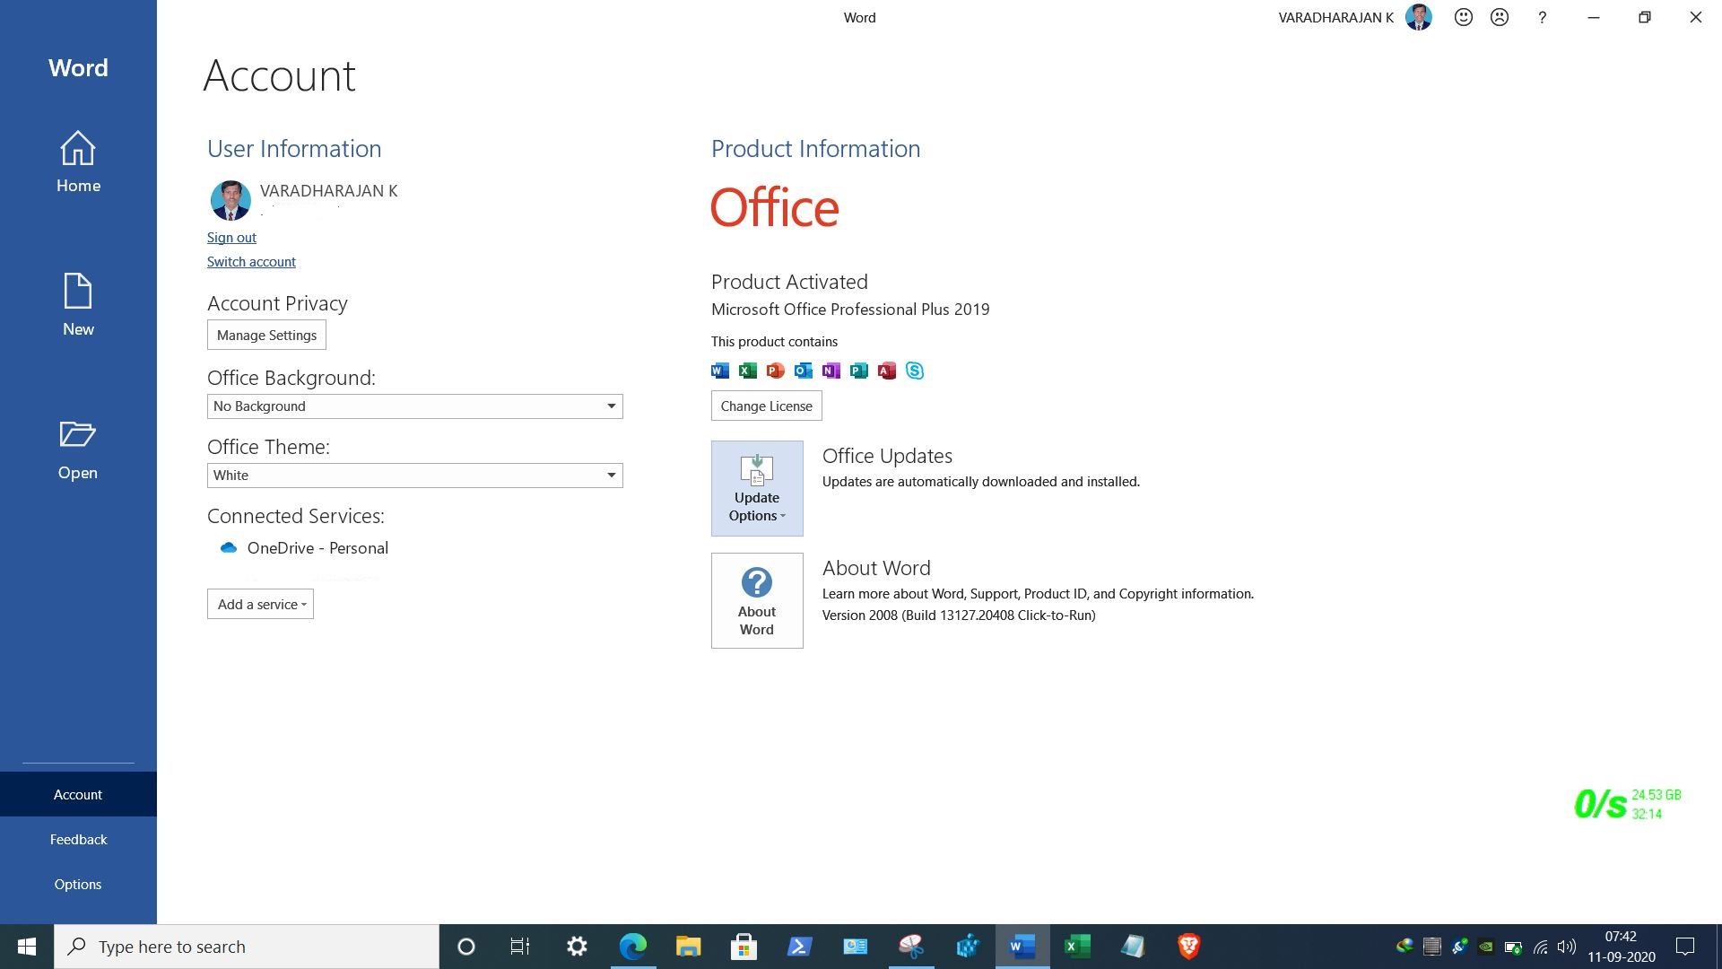Viewport: 1722px width, 969px height.
Task: Open Excel from the taskbar
Action: (x=1077, y=947)
